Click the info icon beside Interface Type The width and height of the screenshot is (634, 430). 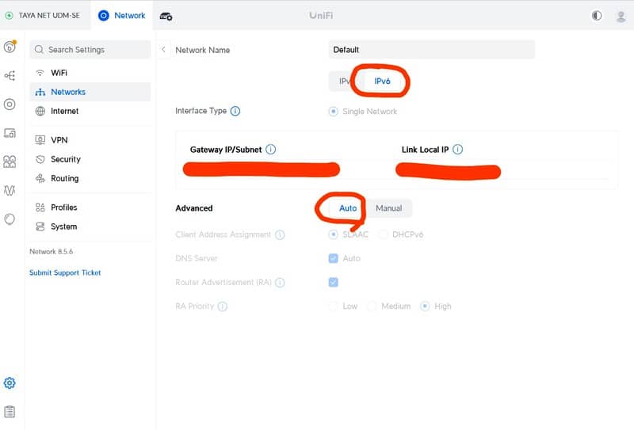(235, 112)
